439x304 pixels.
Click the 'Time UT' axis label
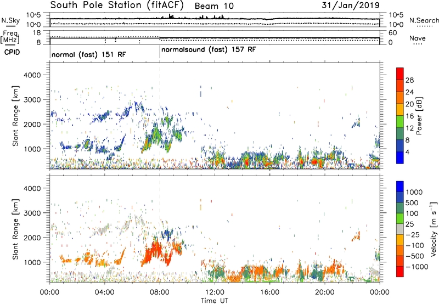tap(215, 301)
